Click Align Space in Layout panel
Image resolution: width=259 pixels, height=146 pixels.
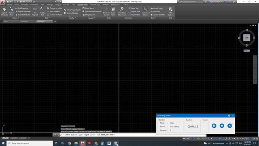pyautogui.click(x=88, y=8)
